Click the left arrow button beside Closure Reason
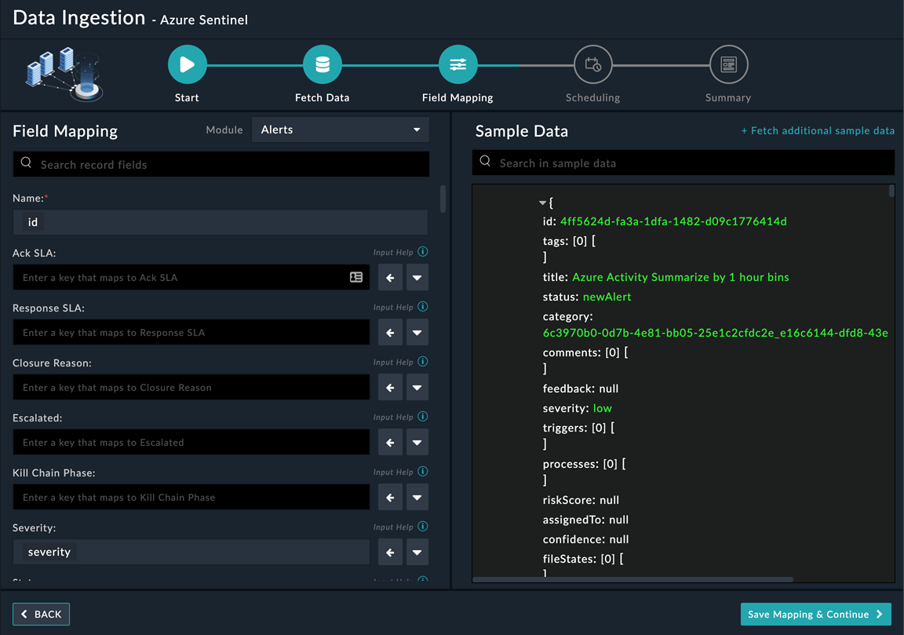Screen dimensions: 904x635 [x=390, y=387]
